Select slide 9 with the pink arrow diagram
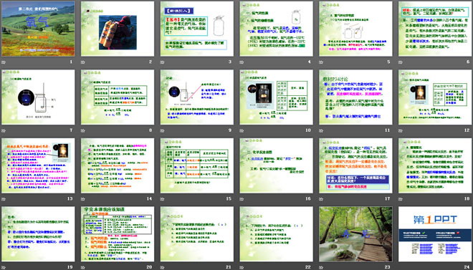Screen dimensions: 473x270 197,97
